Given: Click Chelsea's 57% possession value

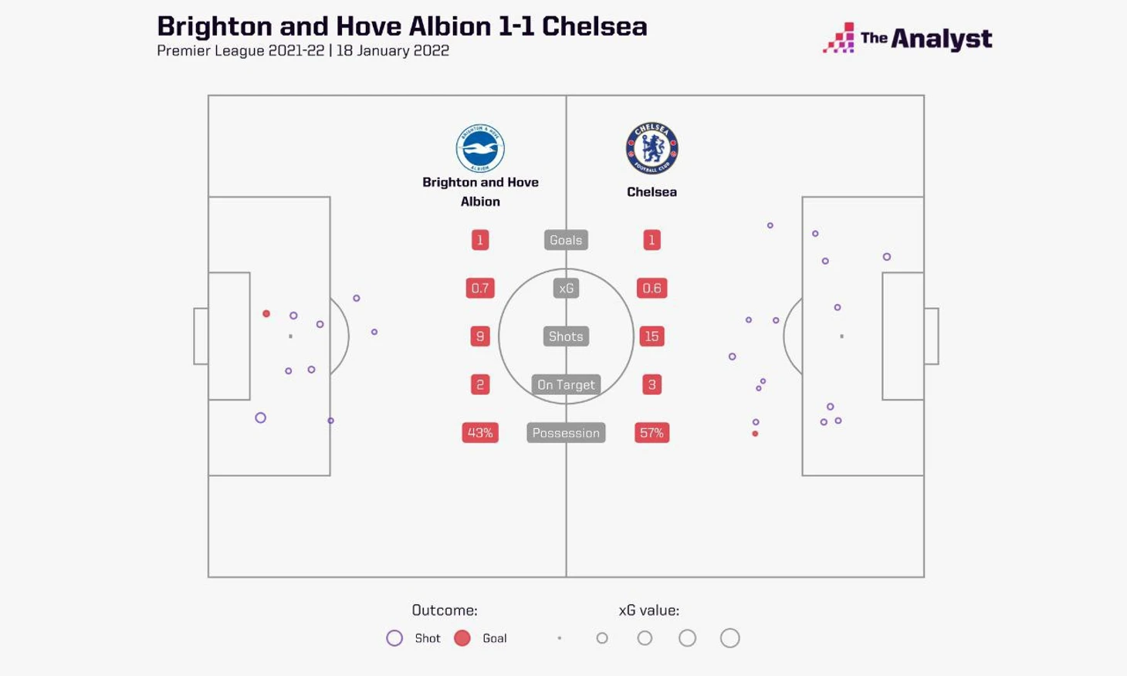Looking at the screenshot, I should [651, 433].
